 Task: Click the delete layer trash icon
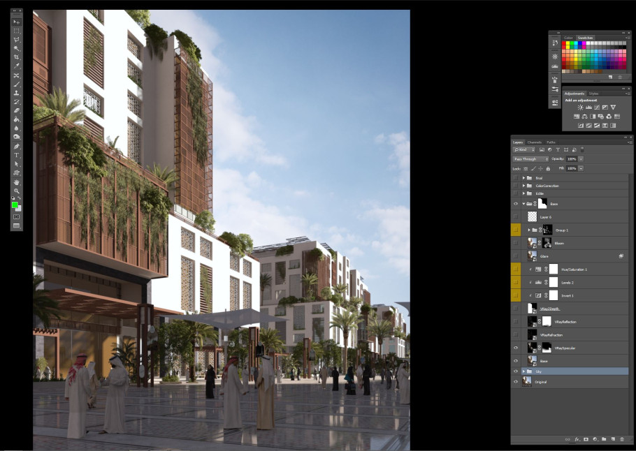[621, 439]
